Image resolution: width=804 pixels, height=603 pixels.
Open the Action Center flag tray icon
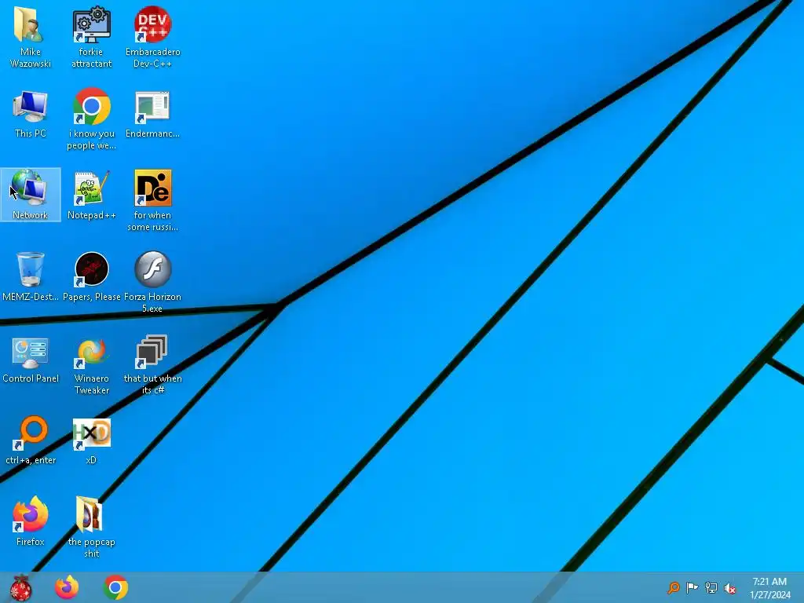click(693, 587)
